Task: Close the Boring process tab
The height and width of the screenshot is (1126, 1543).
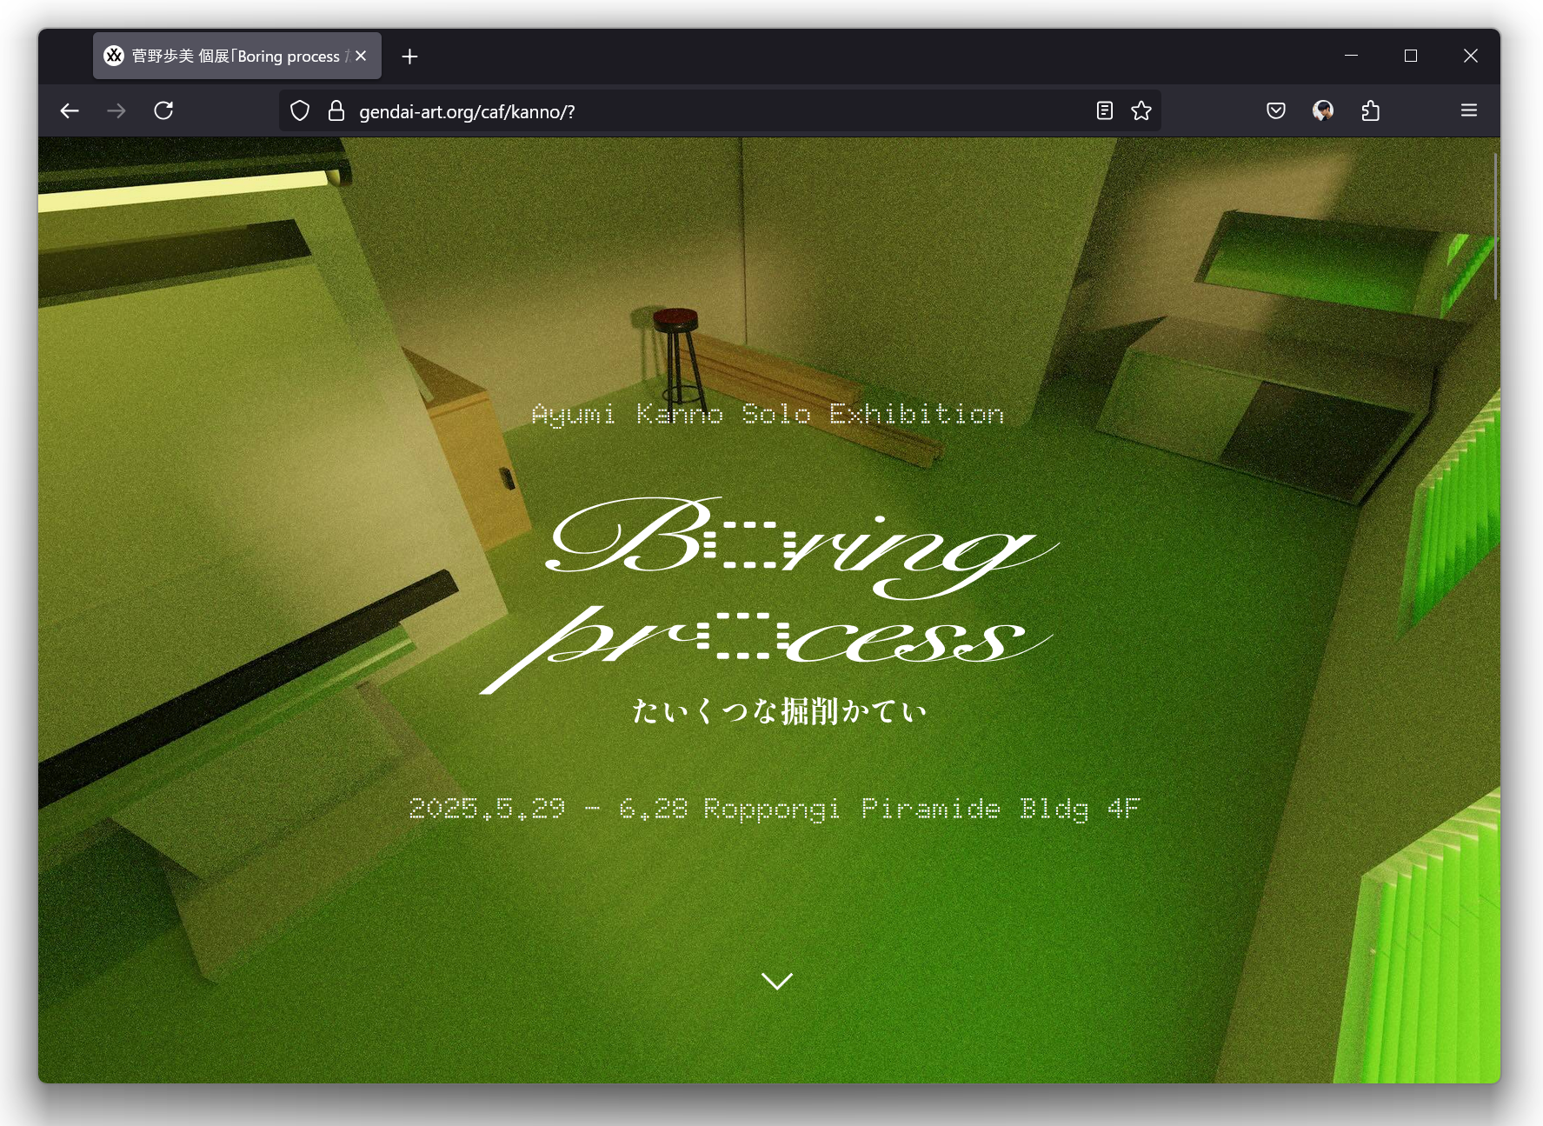Action: coord(361,56)
